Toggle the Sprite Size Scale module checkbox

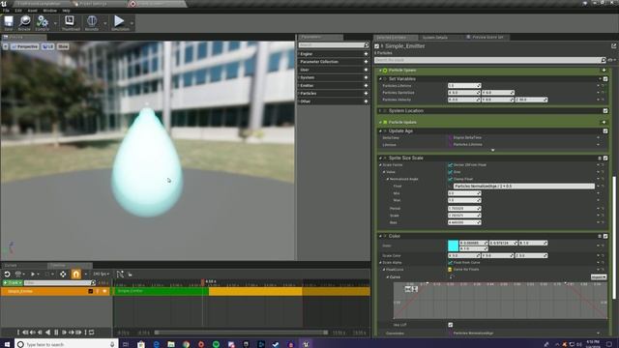point(605,158)
